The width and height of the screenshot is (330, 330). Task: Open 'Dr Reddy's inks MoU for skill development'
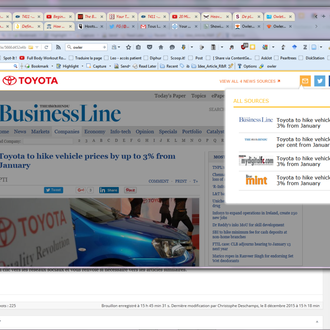(x=248, y=225)
